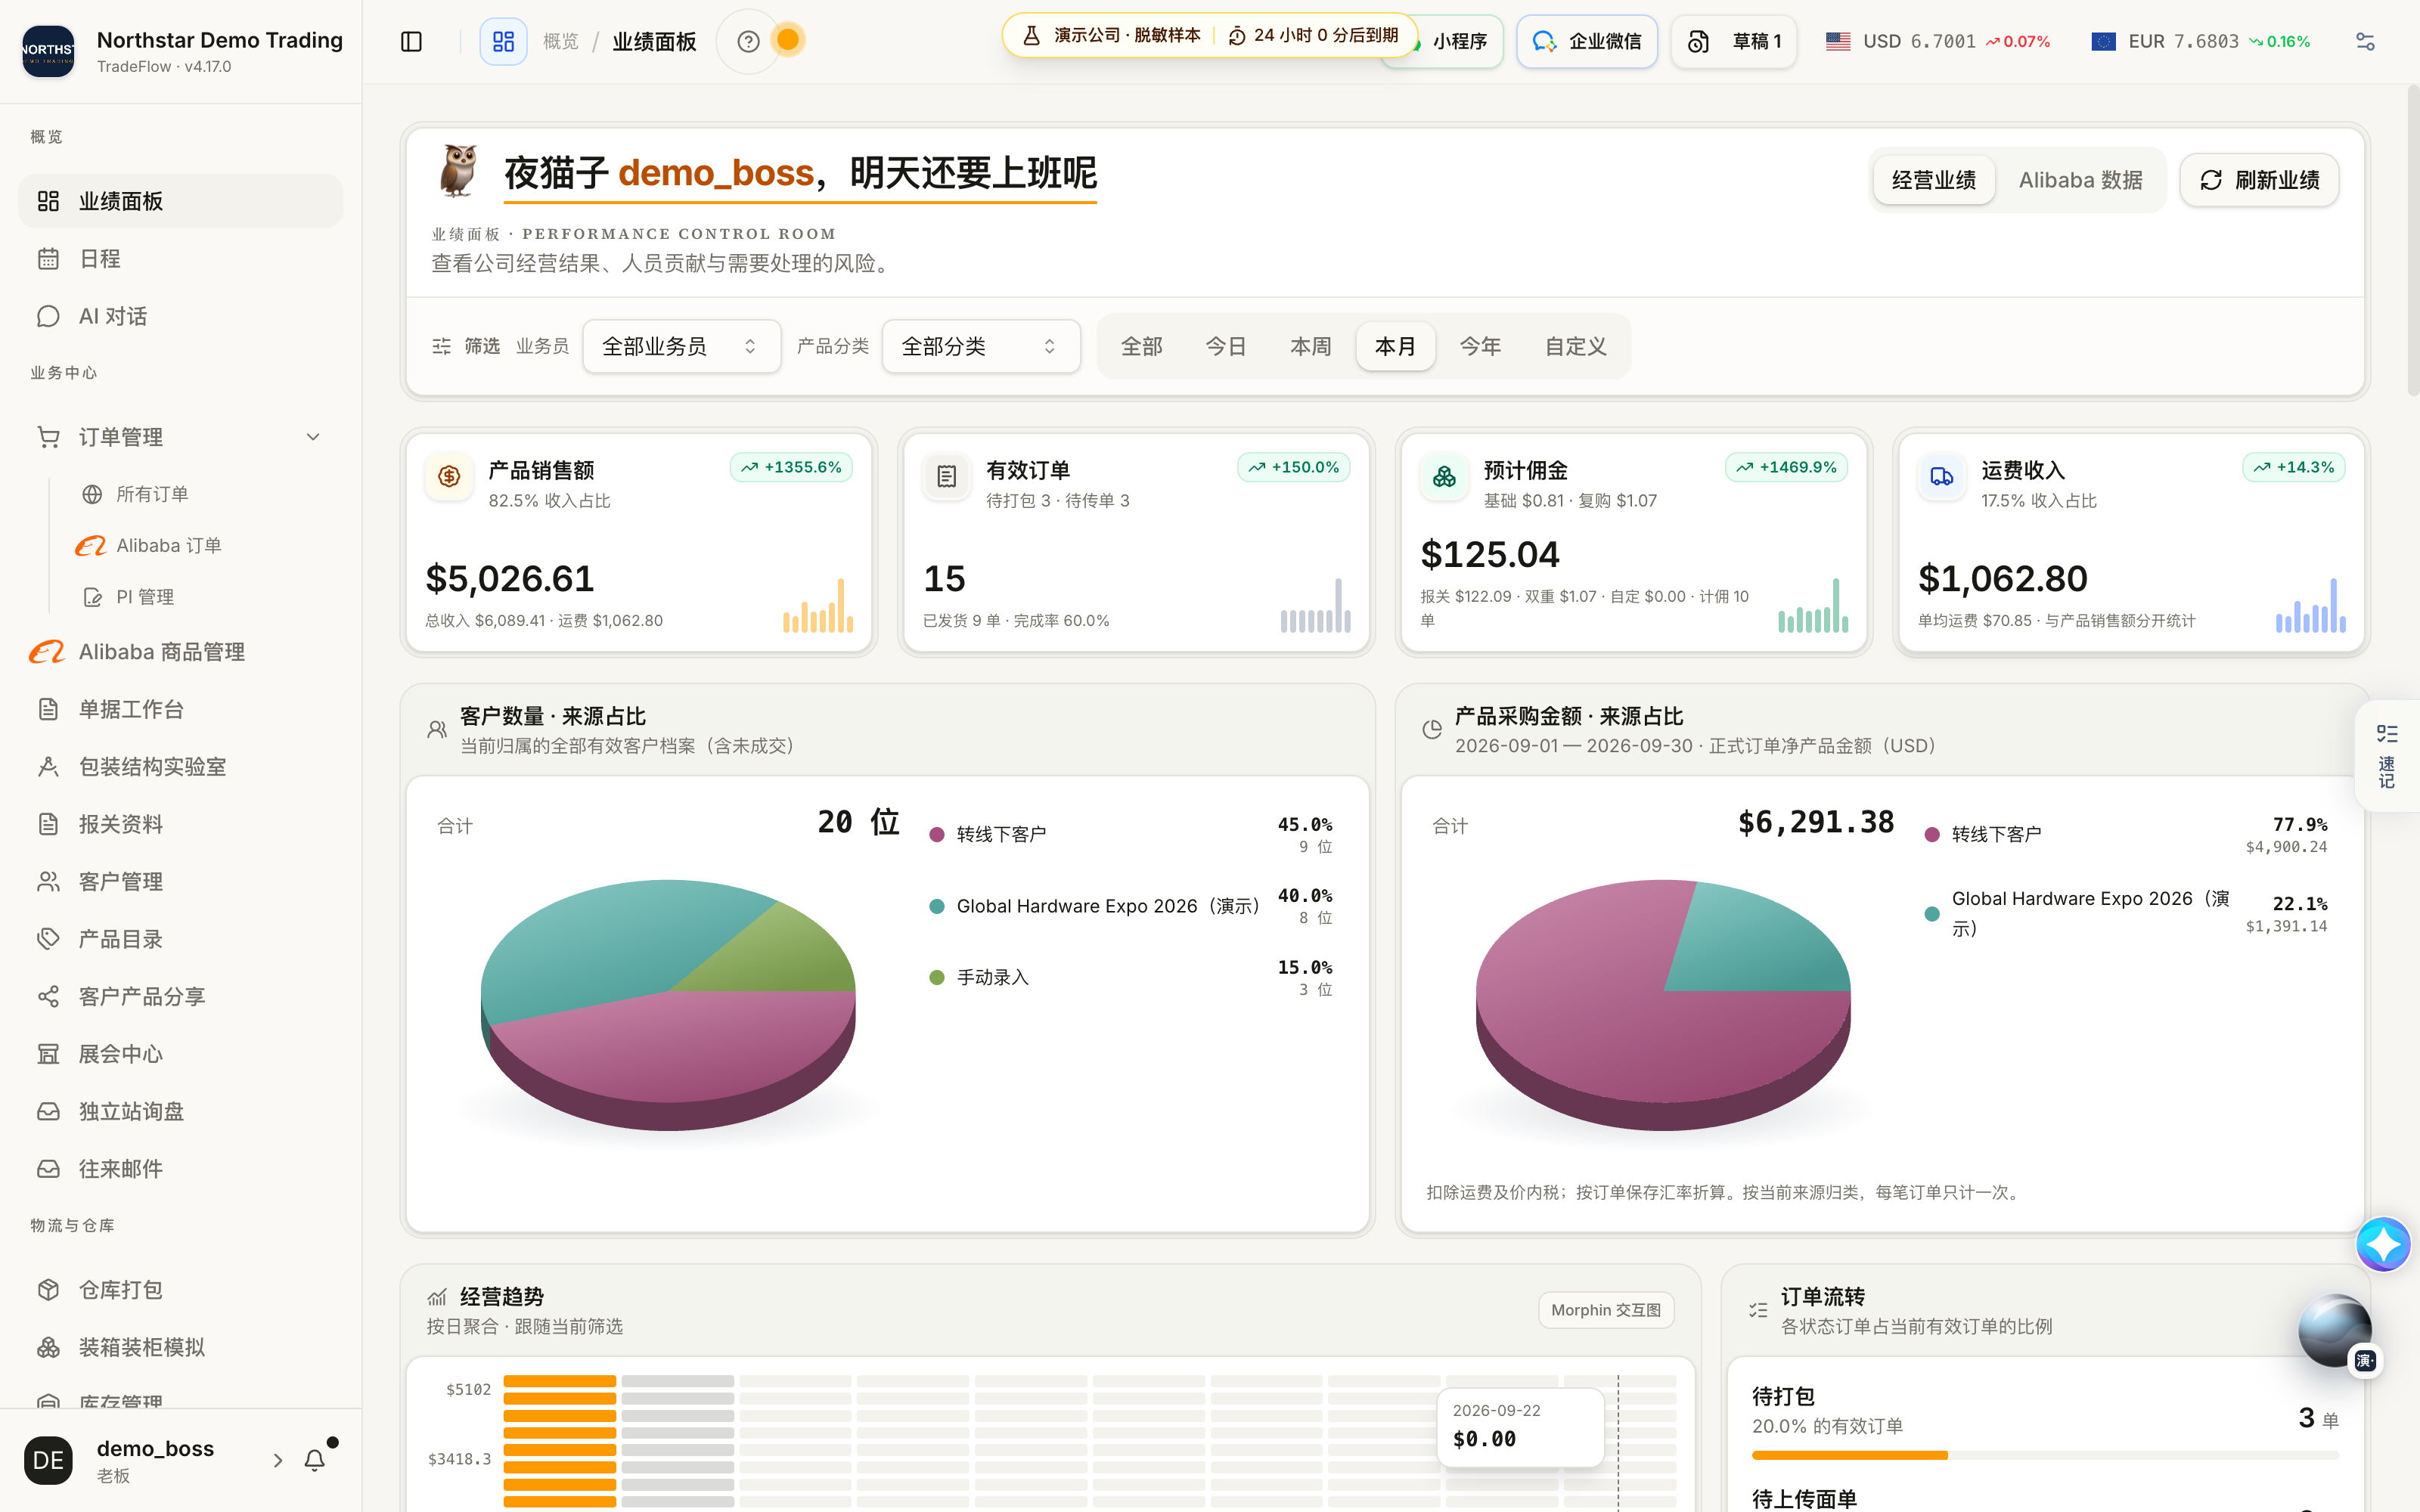Select 全部 time range
This screenshot has width=2420, height=1512.
pyautogui.click(x=1141, y=346)
